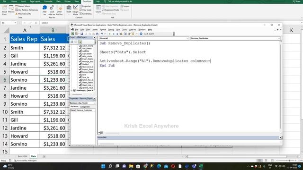The image size is (303, 170).
Task: Switch to the Developer ribbon tab
Action: coord(87,1)
